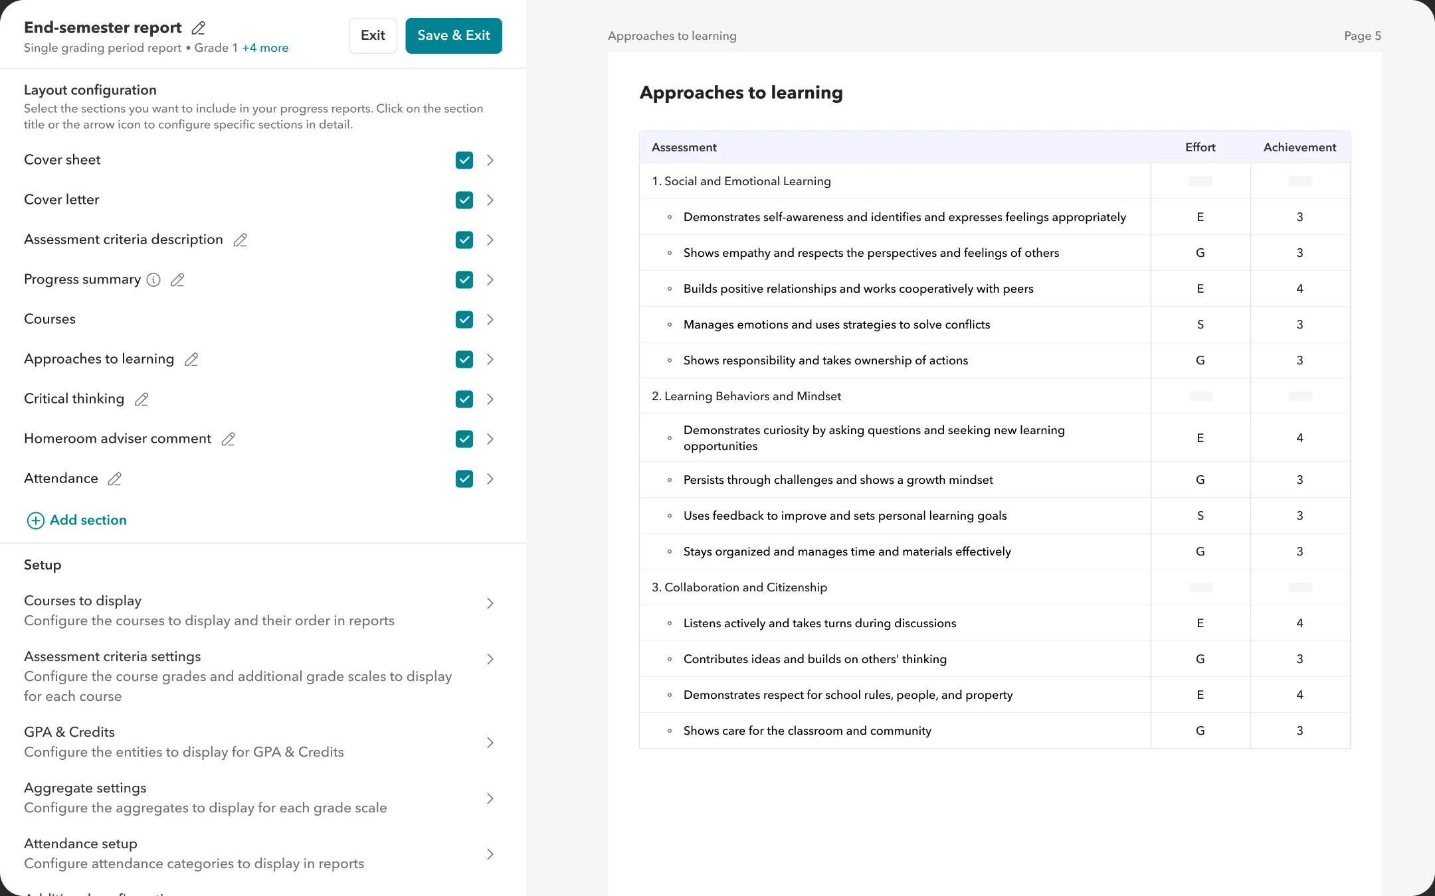Click the Approaches to learning section title
Screen dimensions: 1435x896
[99, 359]
